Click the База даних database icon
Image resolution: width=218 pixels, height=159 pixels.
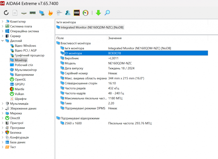click(7, 142)
